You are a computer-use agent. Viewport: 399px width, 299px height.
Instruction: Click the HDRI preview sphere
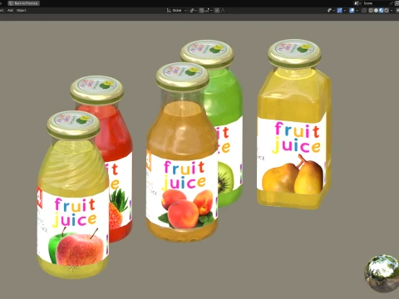click(x=382, y=273)
